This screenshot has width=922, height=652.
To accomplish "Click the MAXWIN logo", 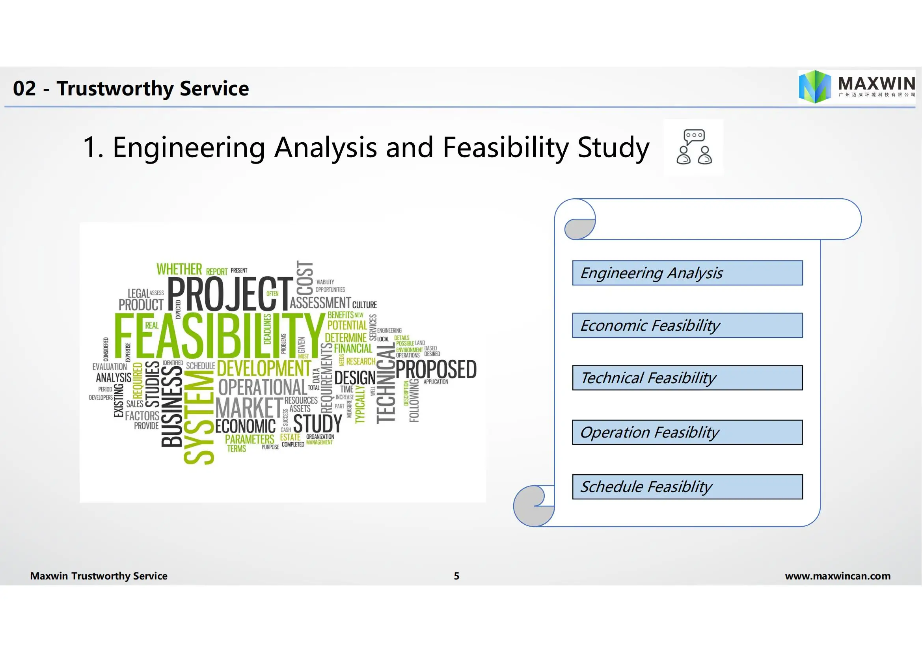I will coord(857,86).
